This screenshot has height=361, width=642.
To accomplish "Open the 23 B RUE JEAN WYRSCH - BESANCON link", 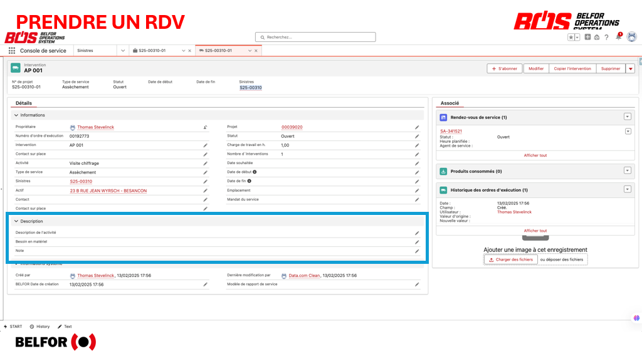I will (108, 191).
